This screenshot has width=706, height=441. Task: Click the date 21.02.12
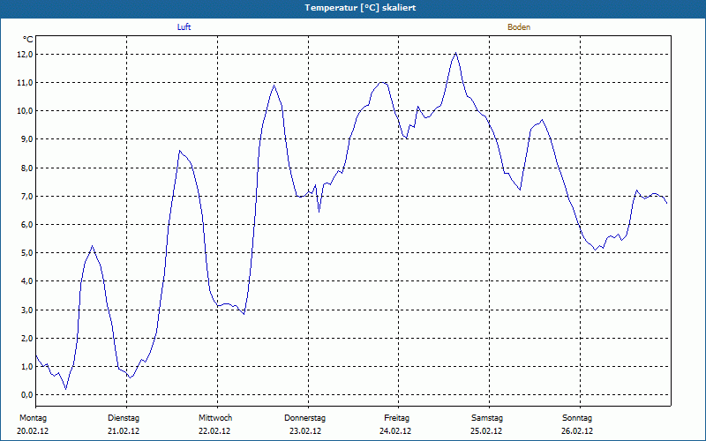124,431
